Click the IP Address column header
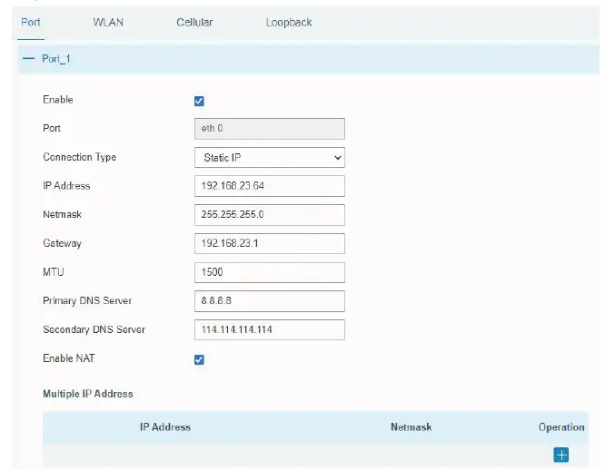 click(165, 426)
